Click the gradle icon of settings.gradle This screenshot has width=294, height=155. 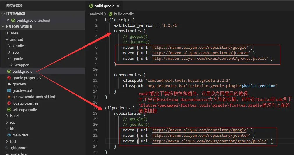click(x=9, y=110)
